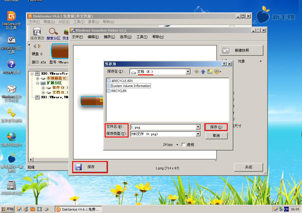The height and width of the screenshot is (213, 302).
Task: Close the DiskGenius disk panel with small x
Action: 29,45
